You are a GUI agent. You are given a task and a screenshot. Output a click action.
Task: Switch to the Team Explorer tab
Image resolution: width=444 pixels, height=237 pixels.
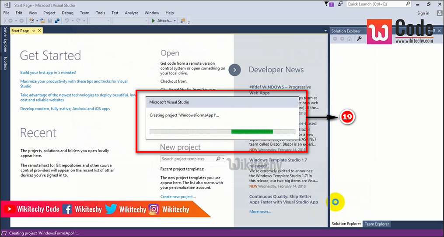click(377, 224)
